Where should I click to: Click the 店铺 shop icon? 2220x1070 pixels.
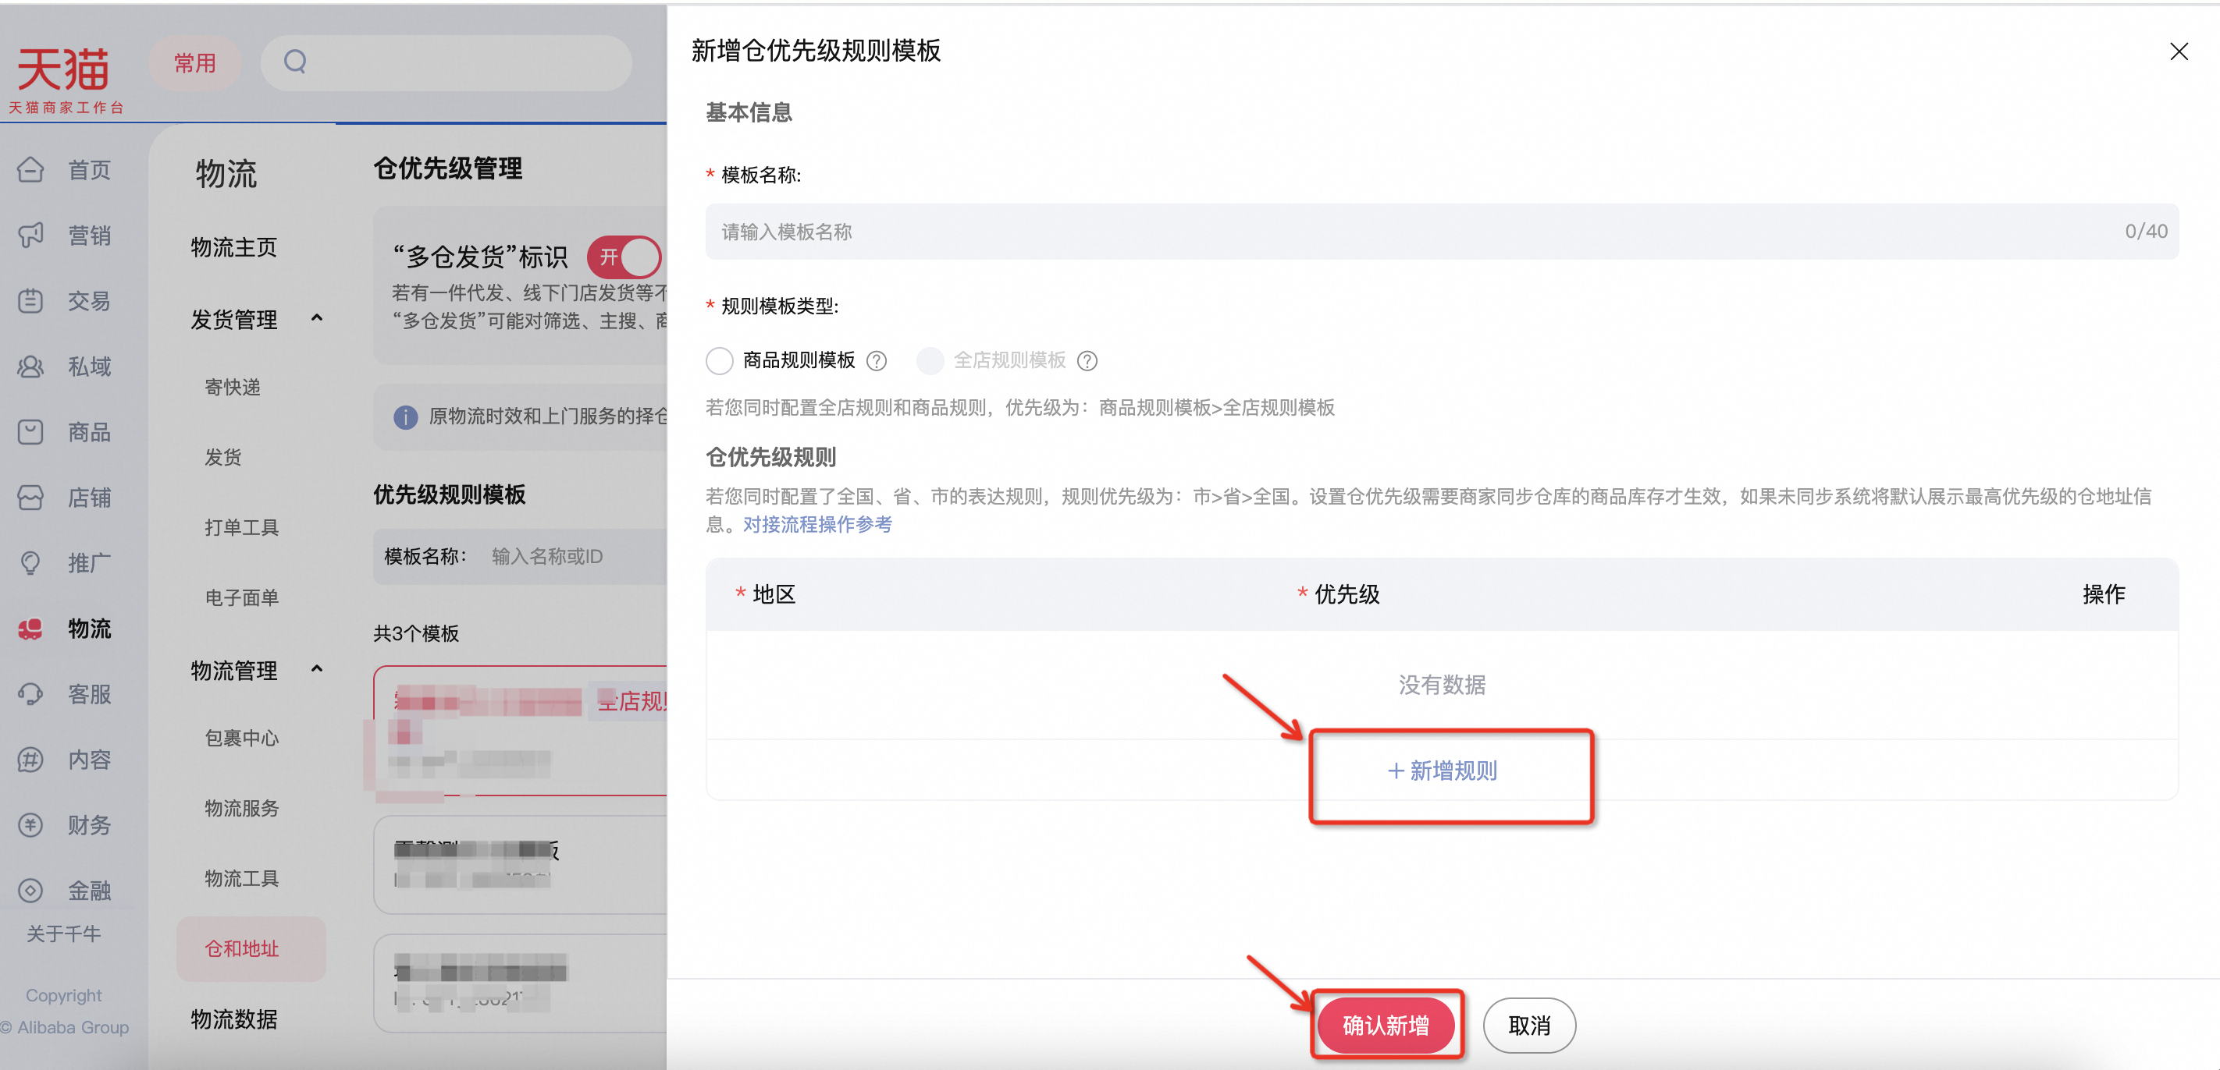pos(30,498)
